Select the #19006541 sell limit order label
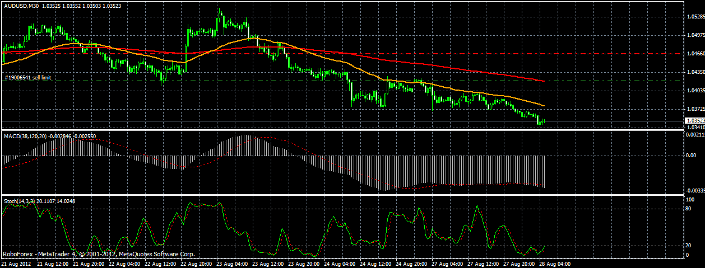 click(27, 78)
